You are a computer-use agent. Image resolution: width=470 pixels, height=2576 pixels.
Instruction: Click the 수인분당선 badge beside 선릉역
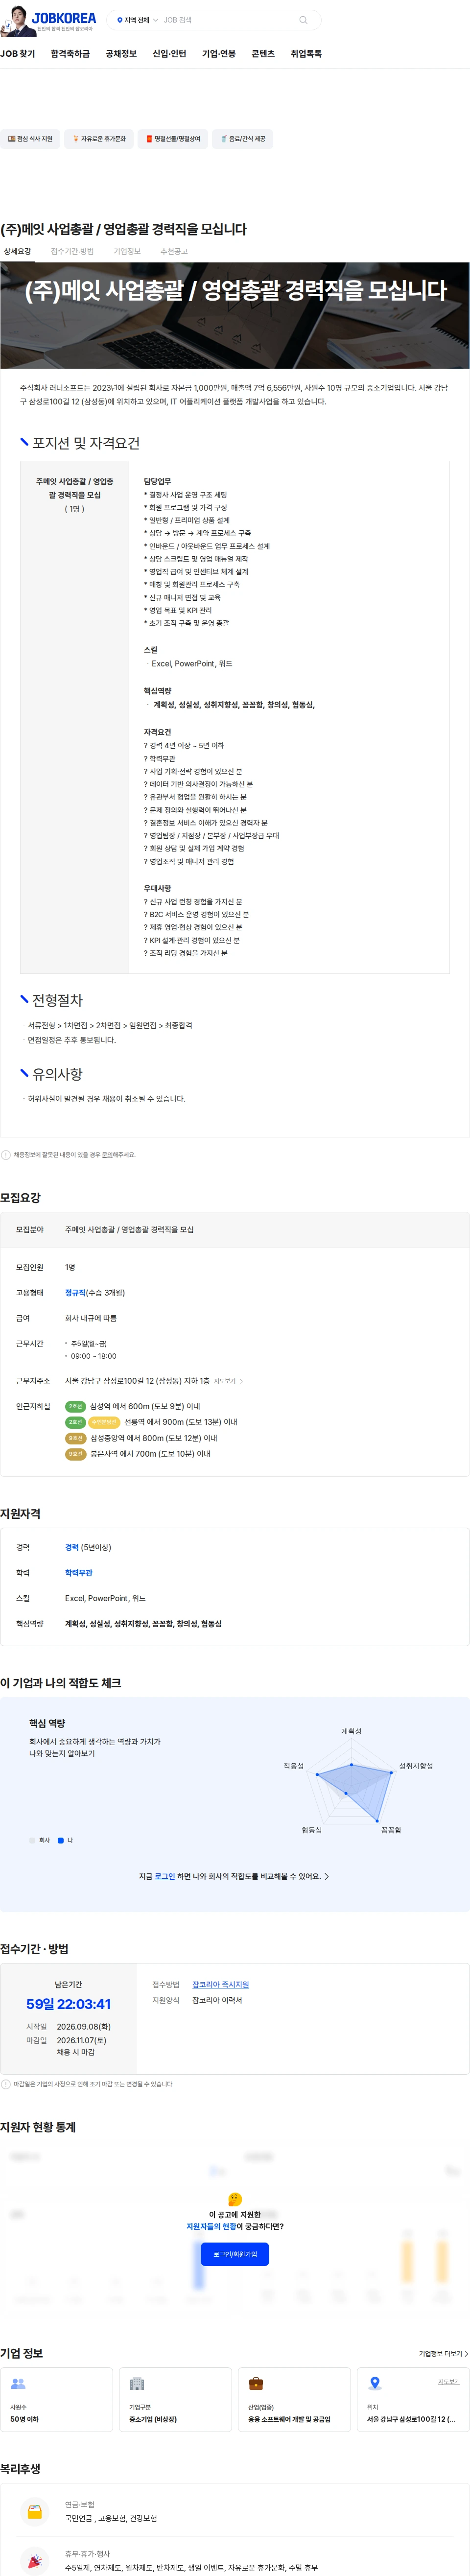104,1422
